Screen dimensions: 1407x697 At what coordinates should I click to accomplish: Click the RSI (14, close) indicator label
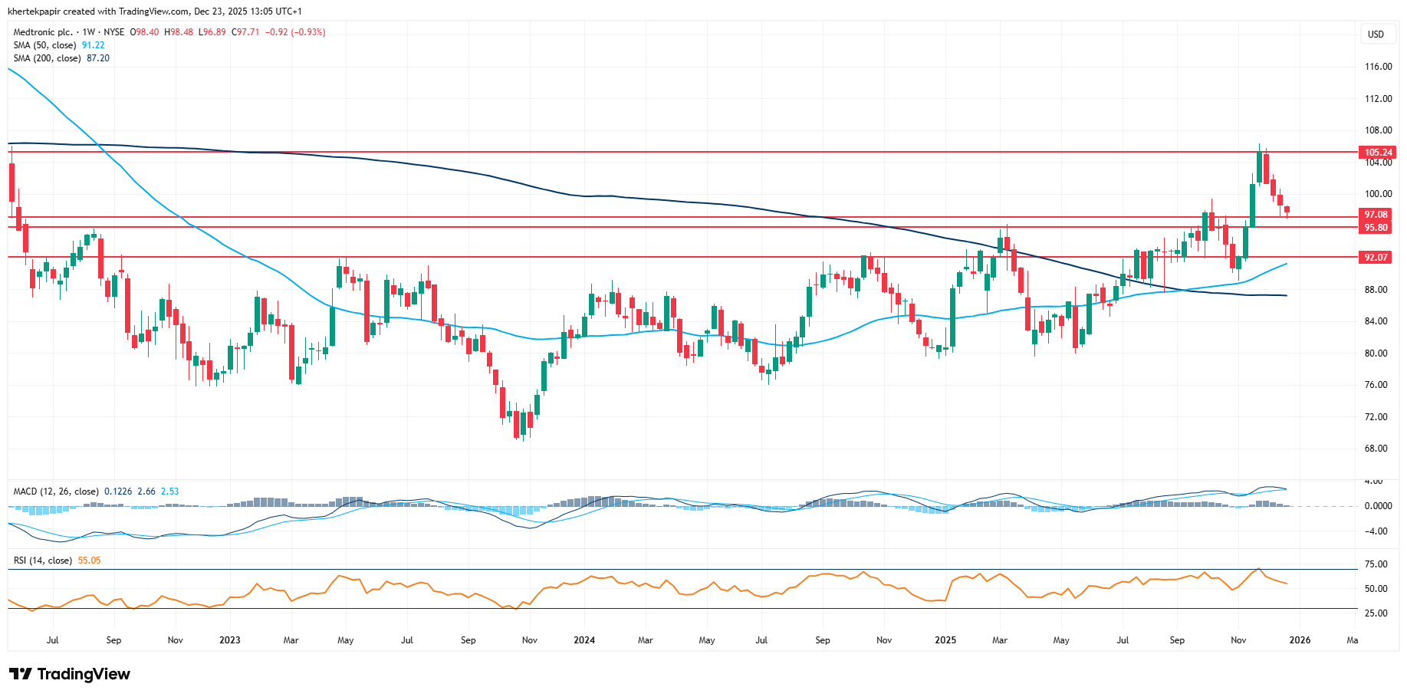pos(43,561)
